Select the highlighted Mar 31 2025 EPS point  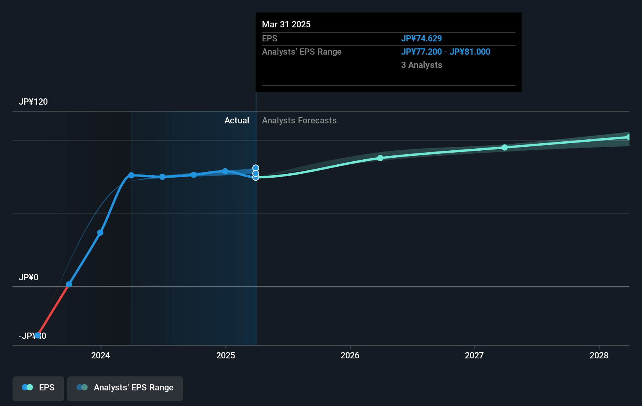coord(256,177)
